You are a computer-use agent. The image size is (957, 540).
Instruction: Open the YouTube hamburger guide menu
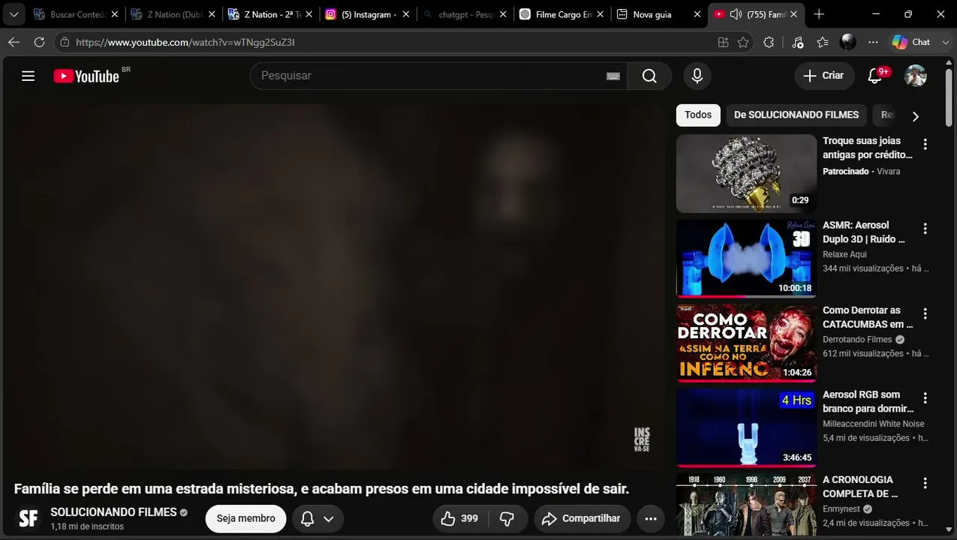pyautogui.click(x=29, y=76)
